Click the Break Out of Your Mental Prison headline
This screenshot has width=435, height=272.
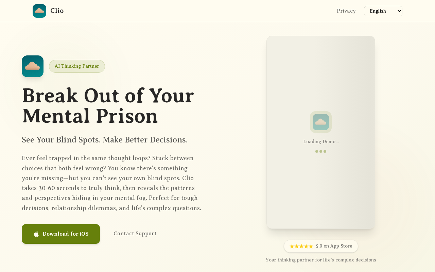108,106
